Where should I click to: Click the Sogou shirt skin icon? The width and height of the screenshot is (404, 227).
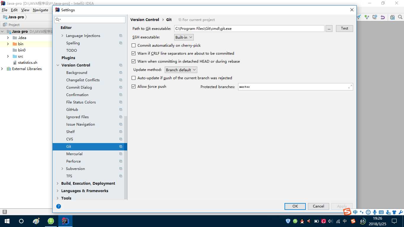[x=394, y=212]
